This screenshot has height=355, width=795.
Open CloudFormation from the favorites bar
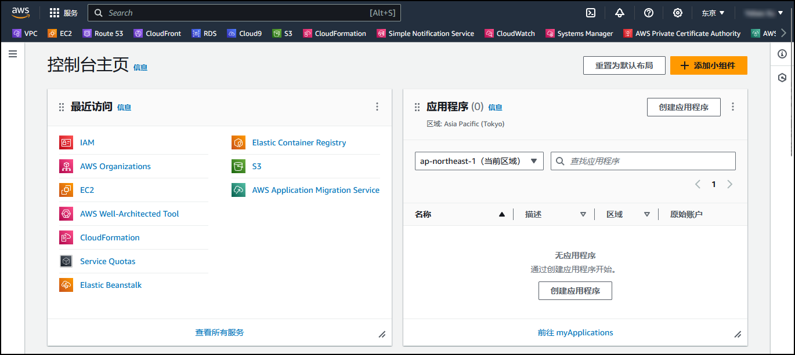coord(334,34)
